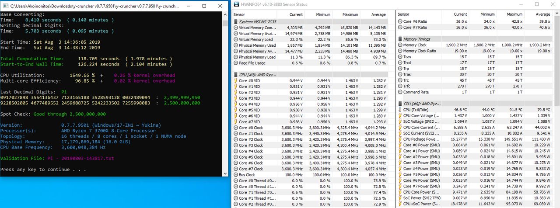Click the Virtual Memory Load row icon

[236, 39]
